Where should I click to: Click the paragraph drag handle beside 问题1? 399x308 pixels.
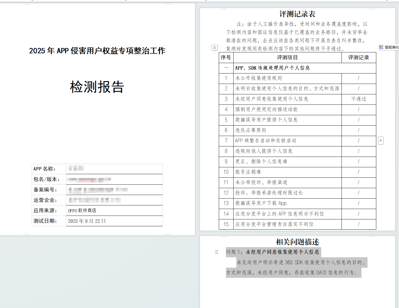(x=217, y=252)
